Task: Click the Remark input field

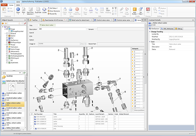Action: click(121, 29)
